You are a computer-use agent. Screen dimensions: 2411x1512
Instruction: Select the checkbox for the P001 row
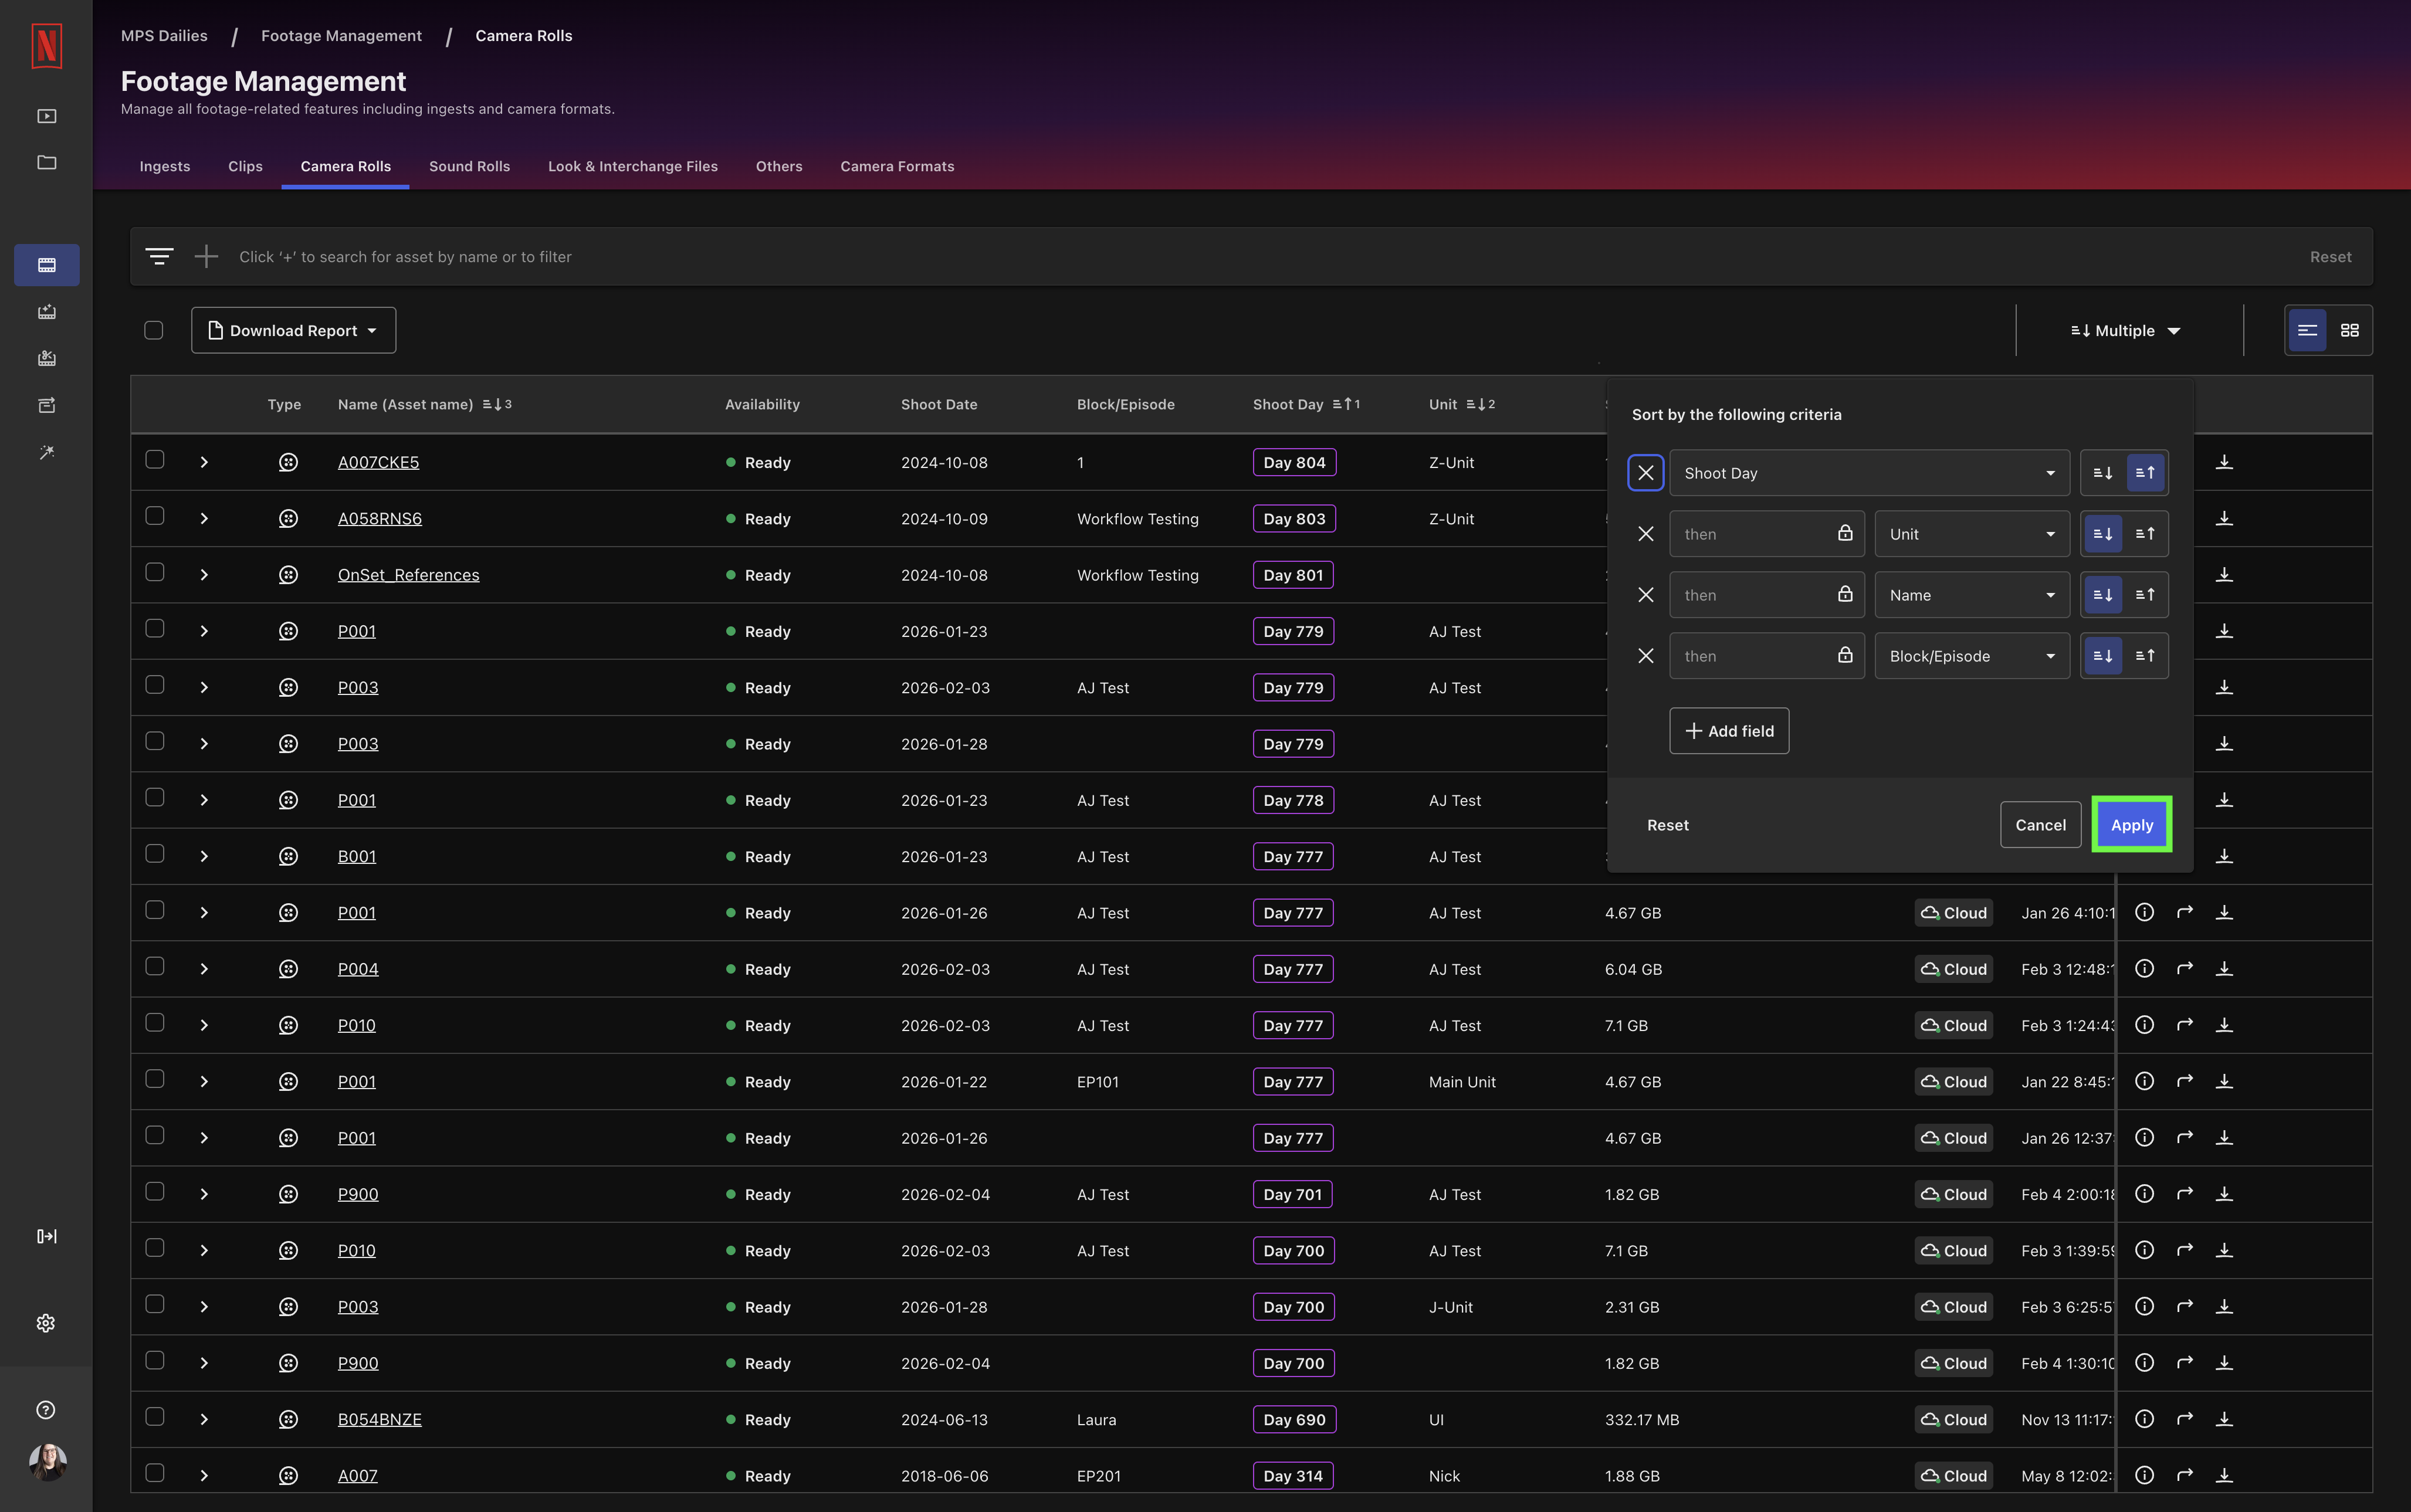tap(154, 628)
